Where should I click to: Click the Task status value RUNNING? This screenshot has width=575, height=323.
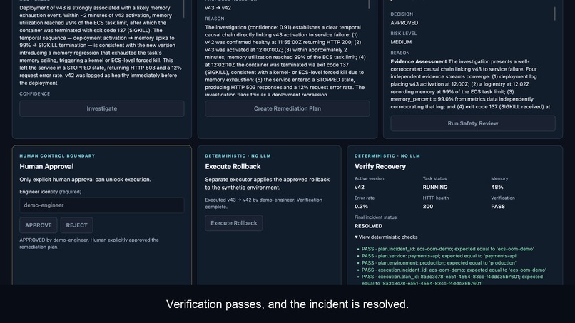435,187
